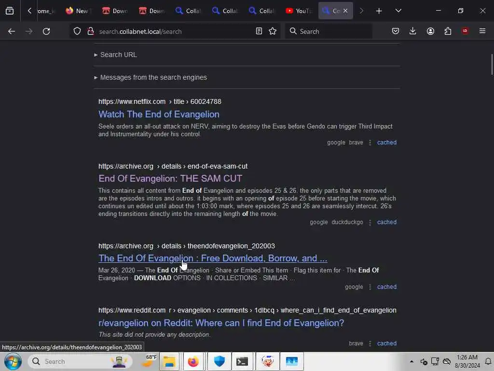Open Firefox from the taskbar

click(x=193, y=361)
